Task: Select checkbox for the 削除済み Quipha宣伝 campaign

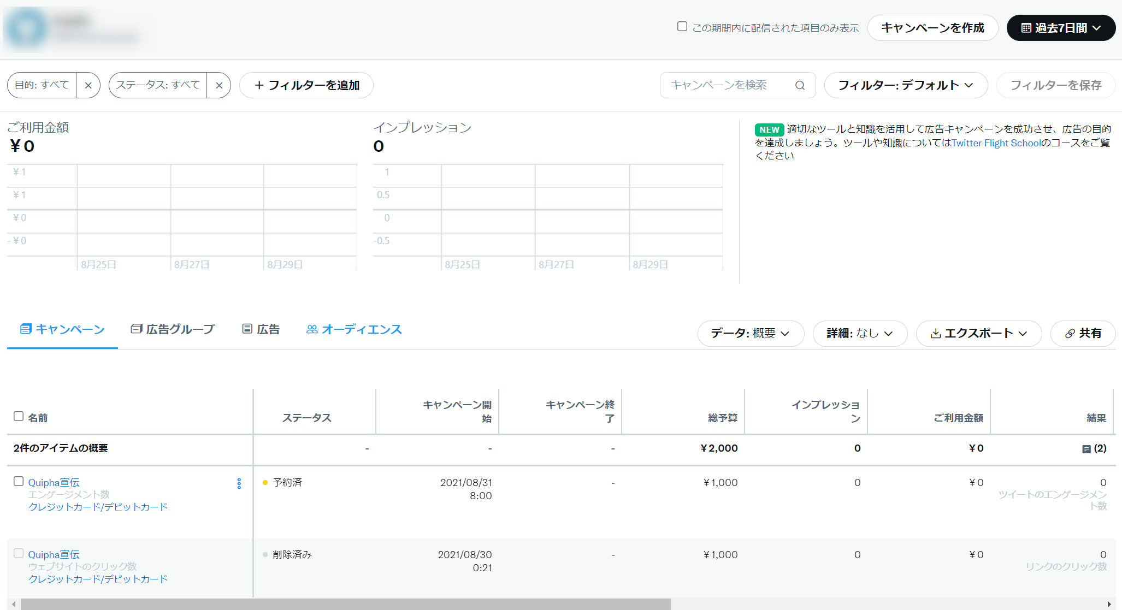Action: point(19,553)
